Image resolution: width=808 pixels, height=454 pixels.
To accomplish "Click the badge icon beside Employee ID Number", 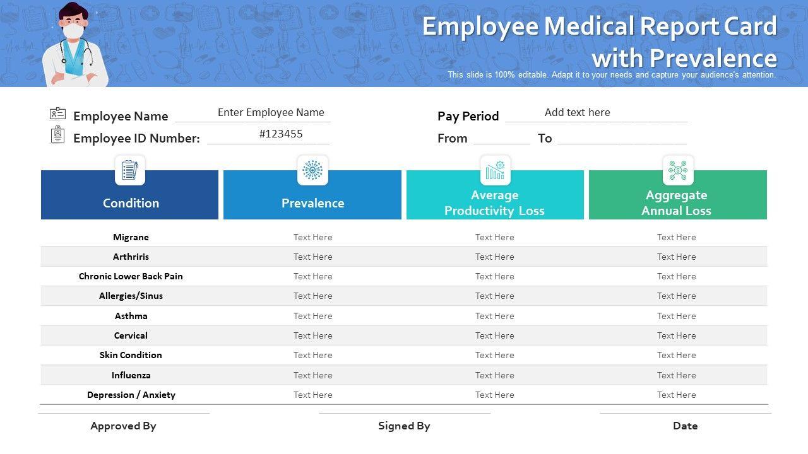I will (x=57, y=134).
